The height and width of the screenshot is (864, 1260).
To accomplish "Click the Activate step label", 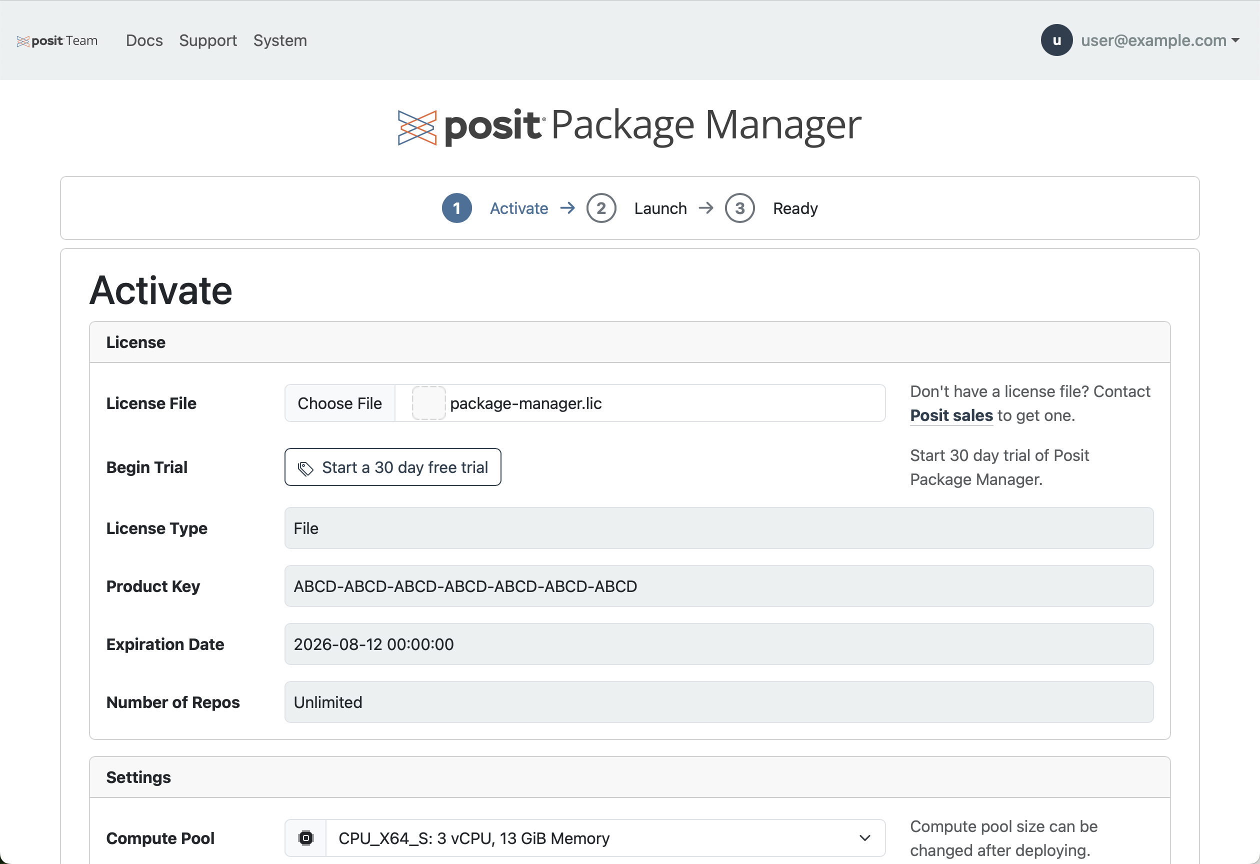I will [518, 208].
